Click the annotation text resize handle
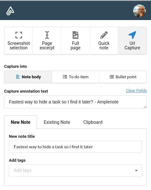This screenshot has height=190, width=151. [x=145, y=107]
